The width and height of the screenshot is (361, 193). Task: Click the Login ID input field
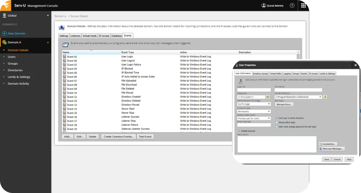[x=254, y=90]
